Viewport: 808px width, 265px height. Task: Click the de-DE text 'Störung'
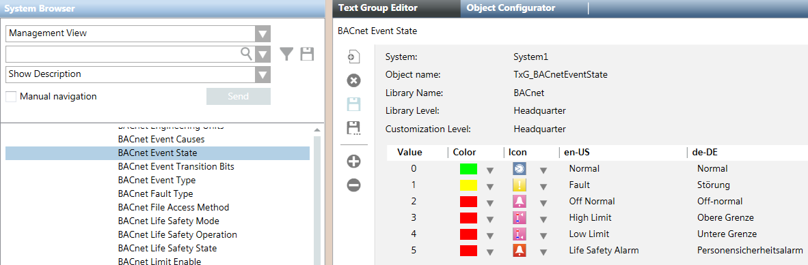pos(714,185)
